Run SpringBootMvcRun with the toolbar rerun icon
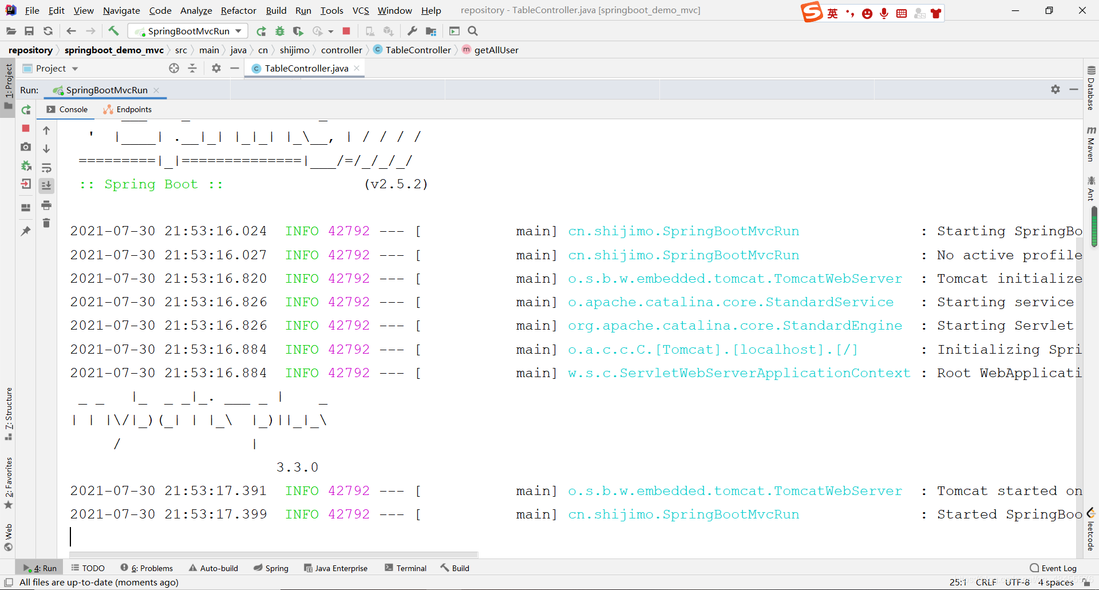Viewport: 1099px width, 590px height. [x=261, y=31]
